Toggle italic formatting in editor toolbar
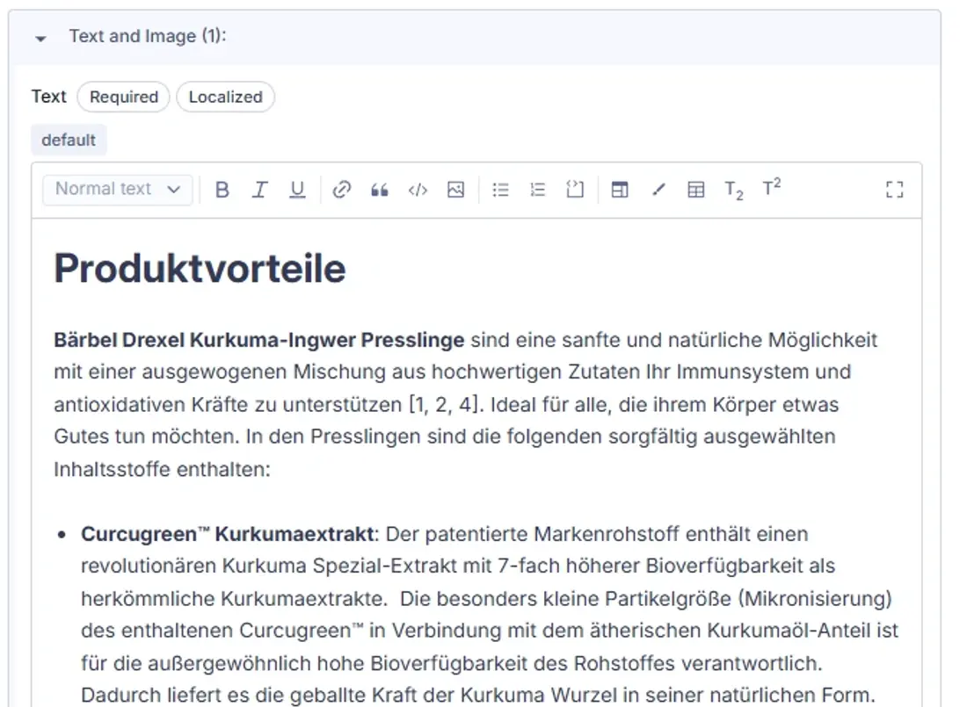 pos(259,189)
